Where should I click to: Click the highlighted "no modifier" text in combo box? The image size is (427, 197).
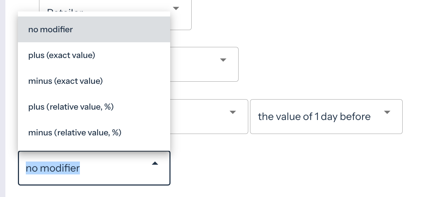click(53, 168)
